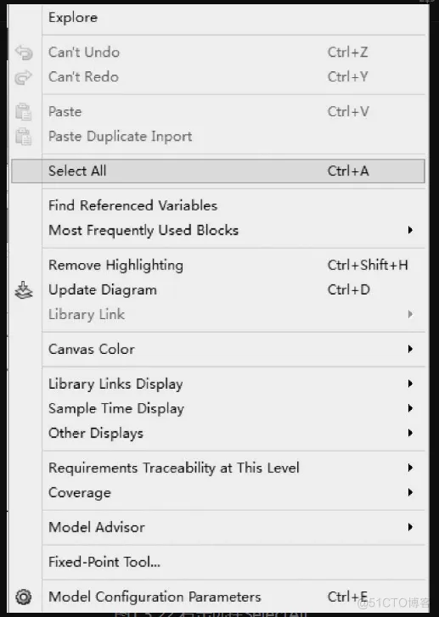
Task: Click the Redo arrow icon
Action: click(x=24, y=77)
